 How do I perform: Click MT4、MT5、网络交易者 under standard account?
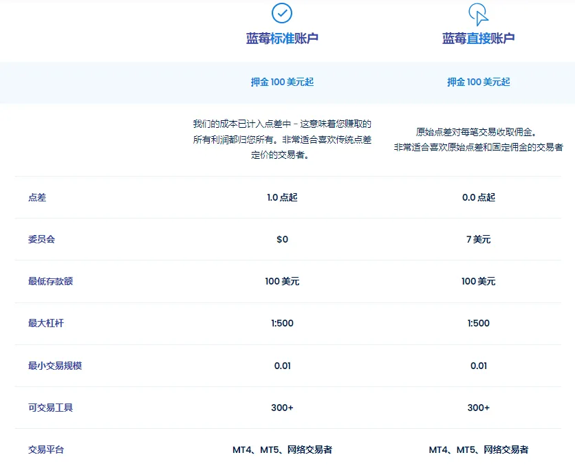tap(282, 450)
